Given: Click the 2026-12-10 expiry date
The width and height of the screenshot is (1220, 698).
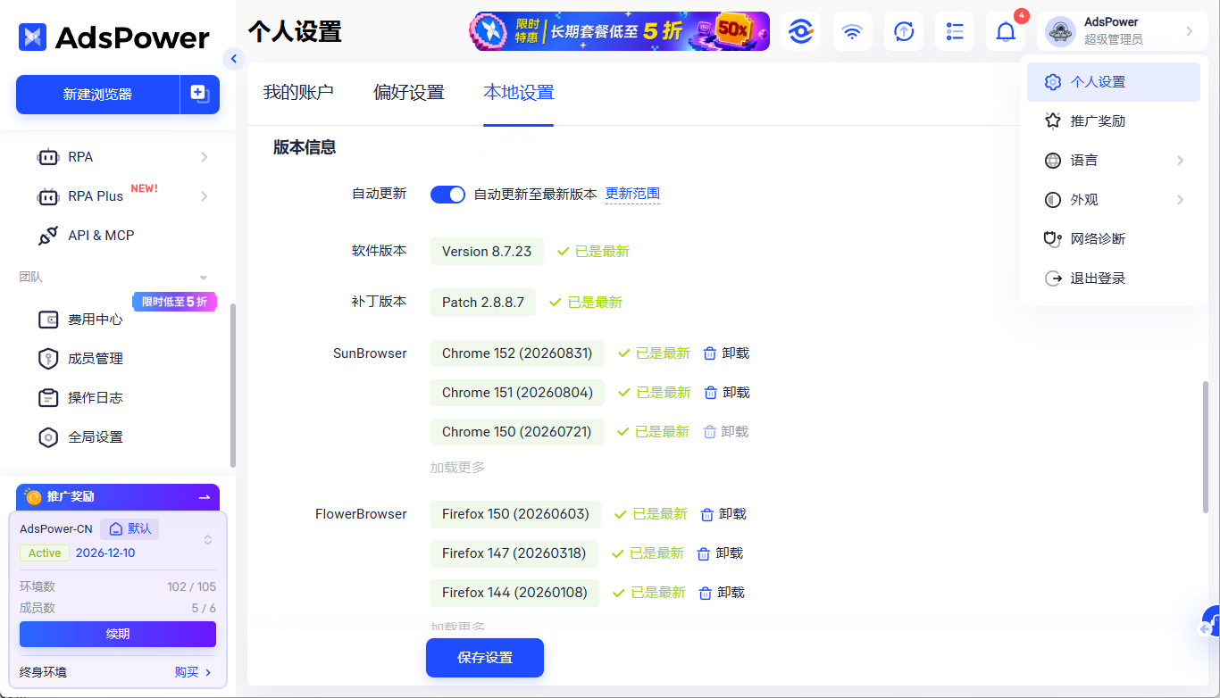Looking at the screenshot, I should [x=105, y=553].
